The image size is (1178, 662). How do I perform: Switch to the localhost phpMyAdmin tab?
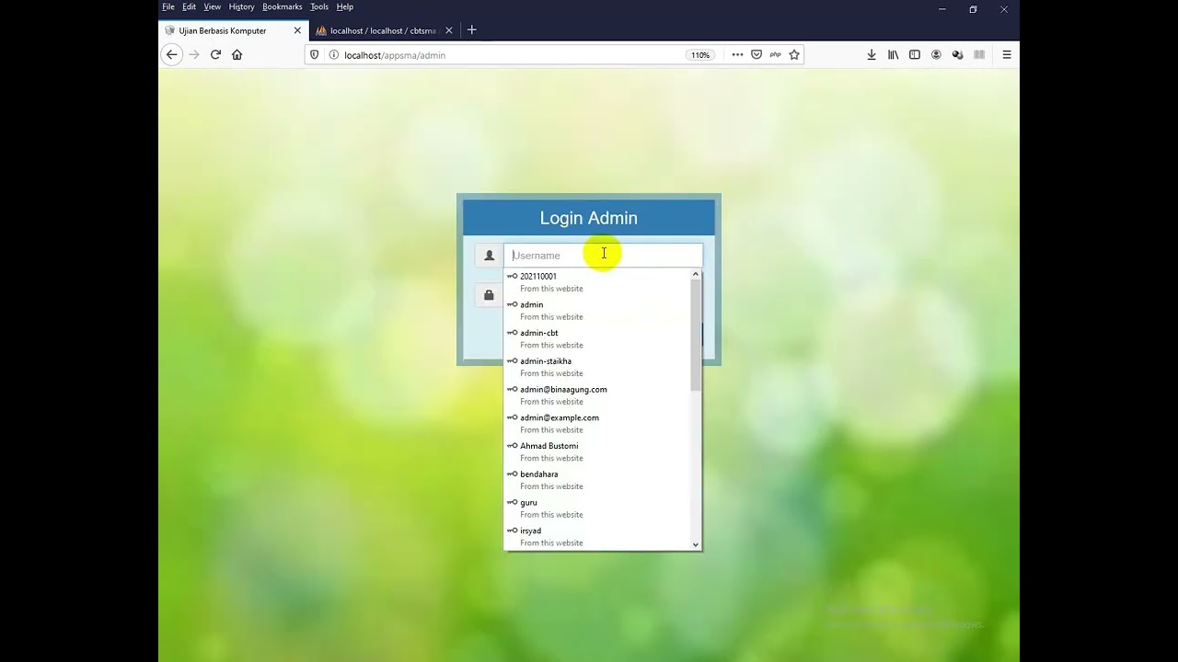pyautogui.click(x=383, y=30)
